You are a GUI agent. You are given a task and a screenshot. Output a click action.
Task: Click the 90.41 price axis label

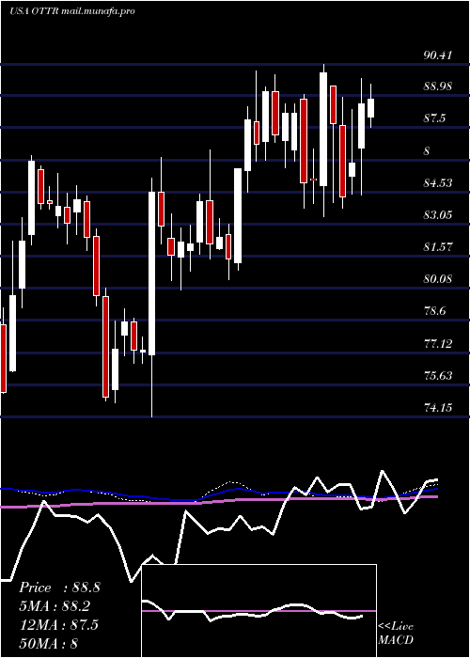pyautogui.click(x=438, y=55)
